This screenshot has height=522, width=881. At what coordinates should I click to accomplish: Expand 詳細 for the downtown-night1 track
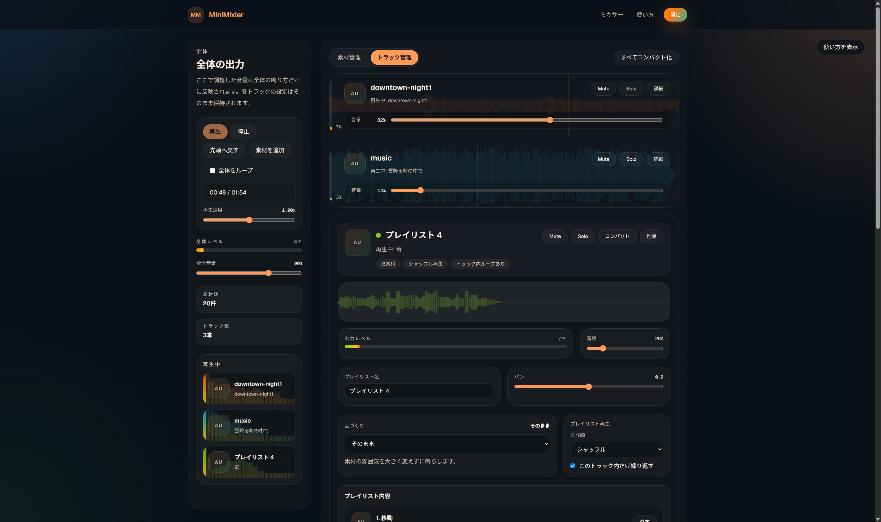(x=658, y=89)
